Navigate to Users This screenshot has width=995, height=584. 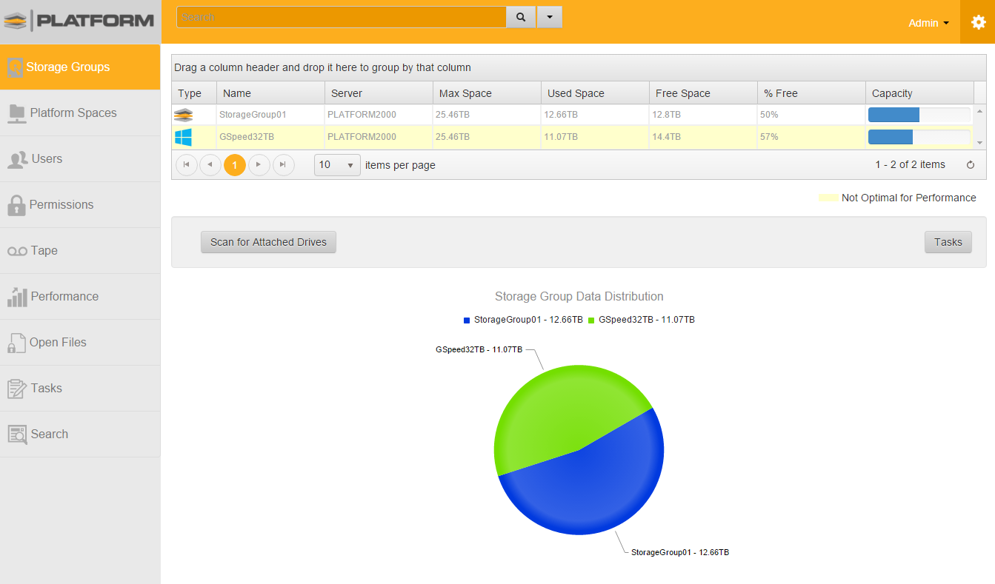(x=80, y=159)
